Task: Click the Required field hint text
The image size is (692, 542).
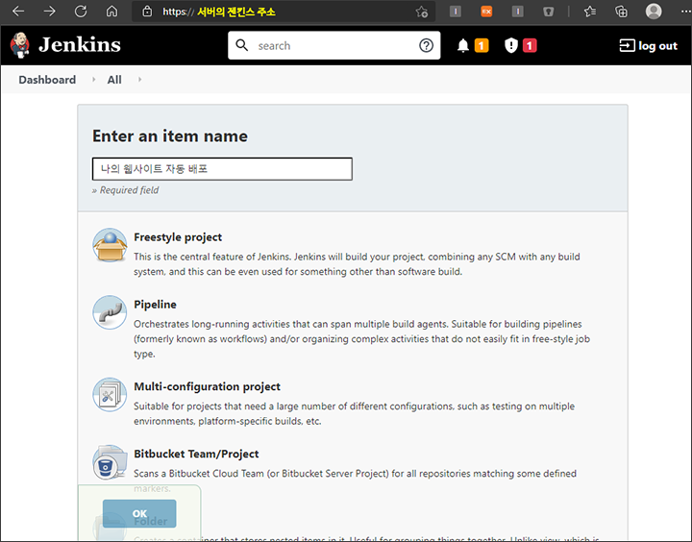Action: 125,189
